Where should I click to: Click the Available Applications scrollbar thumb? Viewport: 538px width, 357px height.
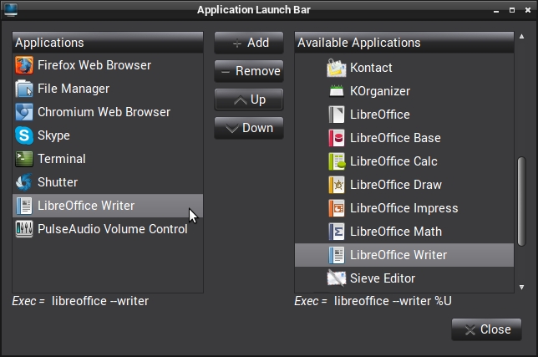[521, 201]
